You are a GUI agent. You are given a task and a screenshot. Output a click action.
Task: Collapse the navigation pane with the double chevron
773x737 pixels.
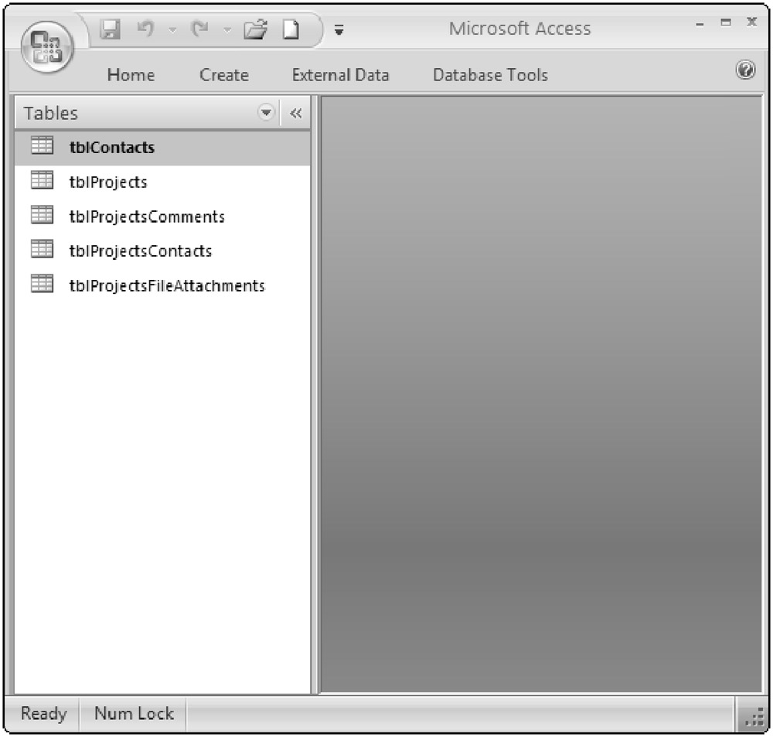pyautogui.click(x=296, y=114)
